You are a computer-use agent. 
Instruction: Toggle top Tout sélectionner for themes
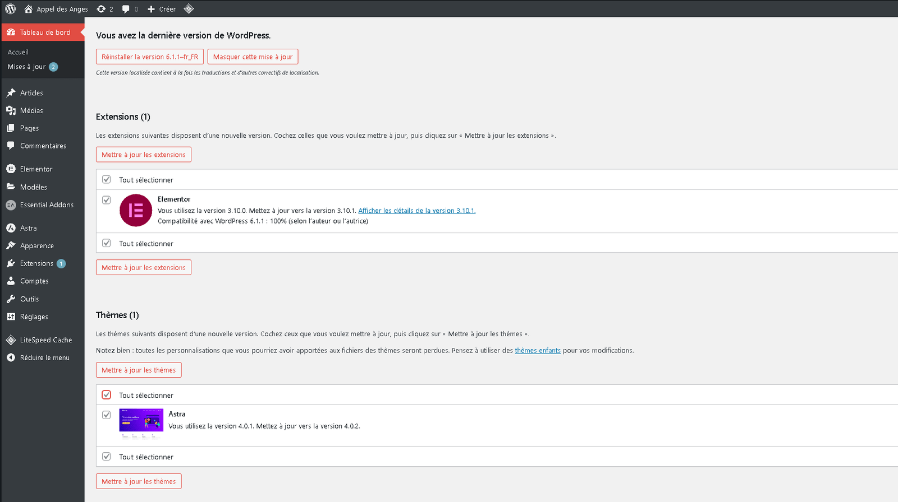pyautogui.click(x=107, y=395)
